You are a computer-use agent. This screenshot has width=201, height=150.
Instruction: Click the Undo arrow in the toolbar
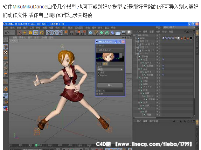pos(7,33)
